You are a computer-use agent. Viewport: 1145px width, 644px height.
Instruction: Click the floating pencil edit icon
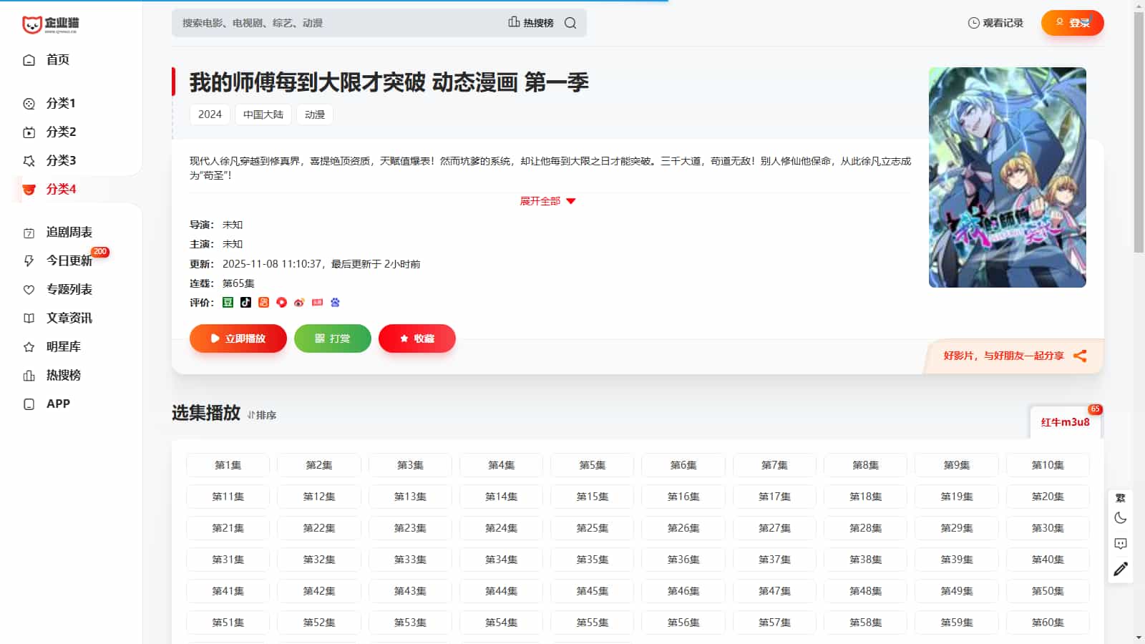coord(1121,569)
